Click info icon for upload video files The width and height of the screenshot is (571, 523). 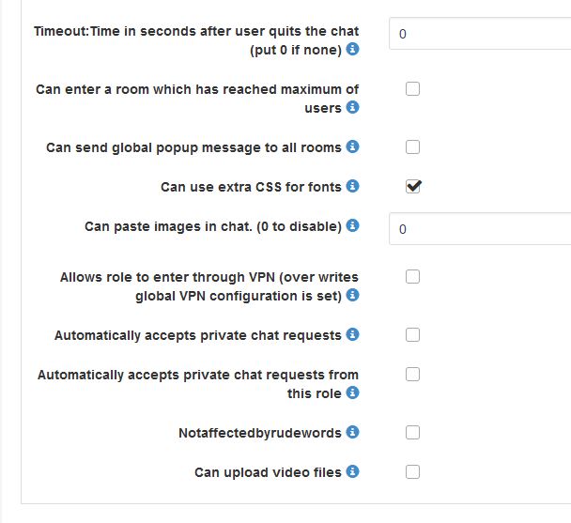(x=352, y=472)
